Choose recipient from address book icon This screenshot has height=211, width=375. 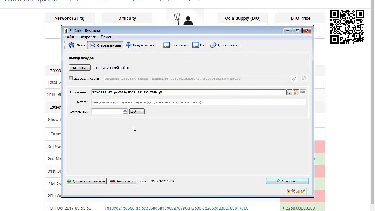click(289, 92)
